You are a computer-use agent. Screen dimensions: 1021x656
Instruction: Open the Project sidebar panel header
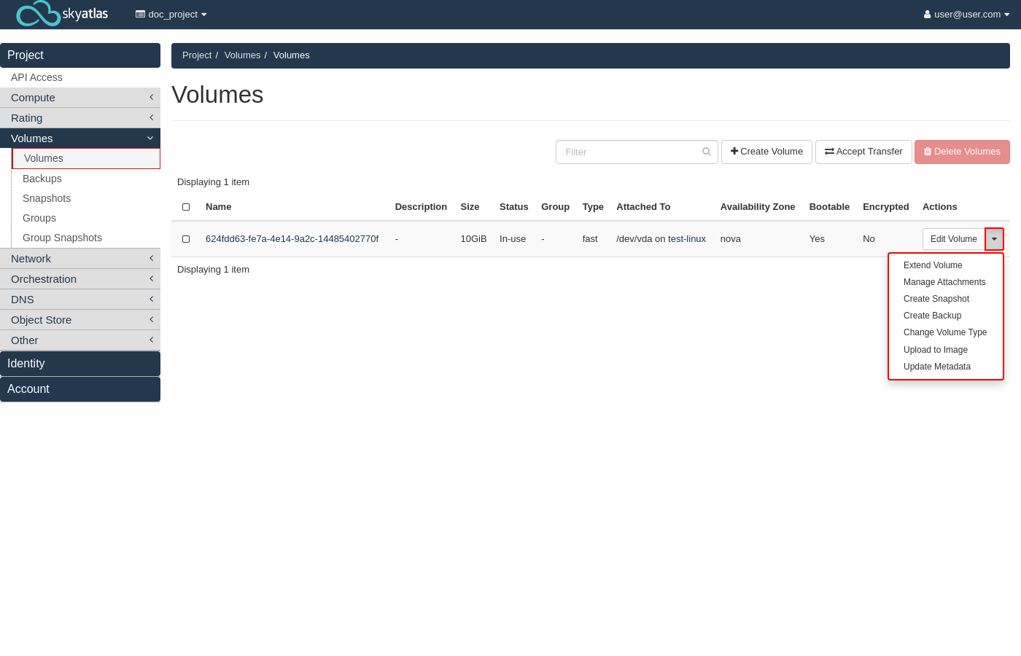coord(80,55)
